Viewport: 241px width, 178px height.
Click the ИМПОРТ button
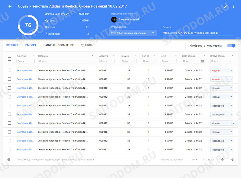tap(31, 45)
